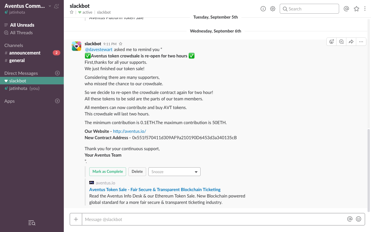The height and width of the screenshot is (232, 371).
Task: Open the attach file plus button
Action: click(76, 219)
